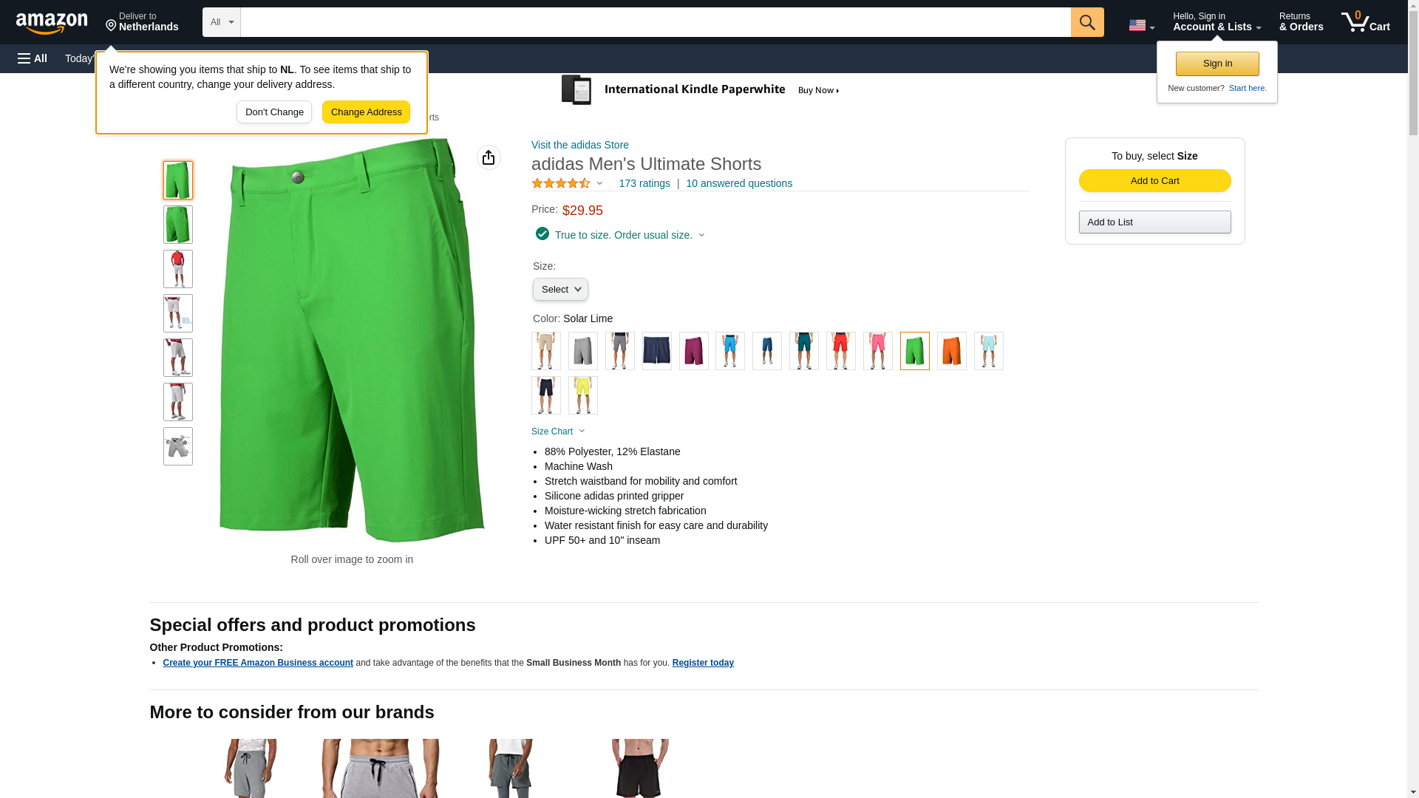Click Change Address button
This screenshot has height=798, width=1419.
tap(366, 112)
